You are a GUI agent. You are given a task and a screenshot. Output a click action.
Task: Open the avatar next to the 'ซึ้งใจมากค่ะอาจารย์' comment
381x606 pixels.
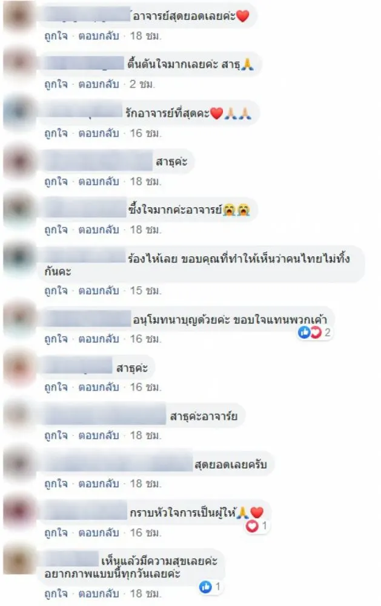coord(19,209)
